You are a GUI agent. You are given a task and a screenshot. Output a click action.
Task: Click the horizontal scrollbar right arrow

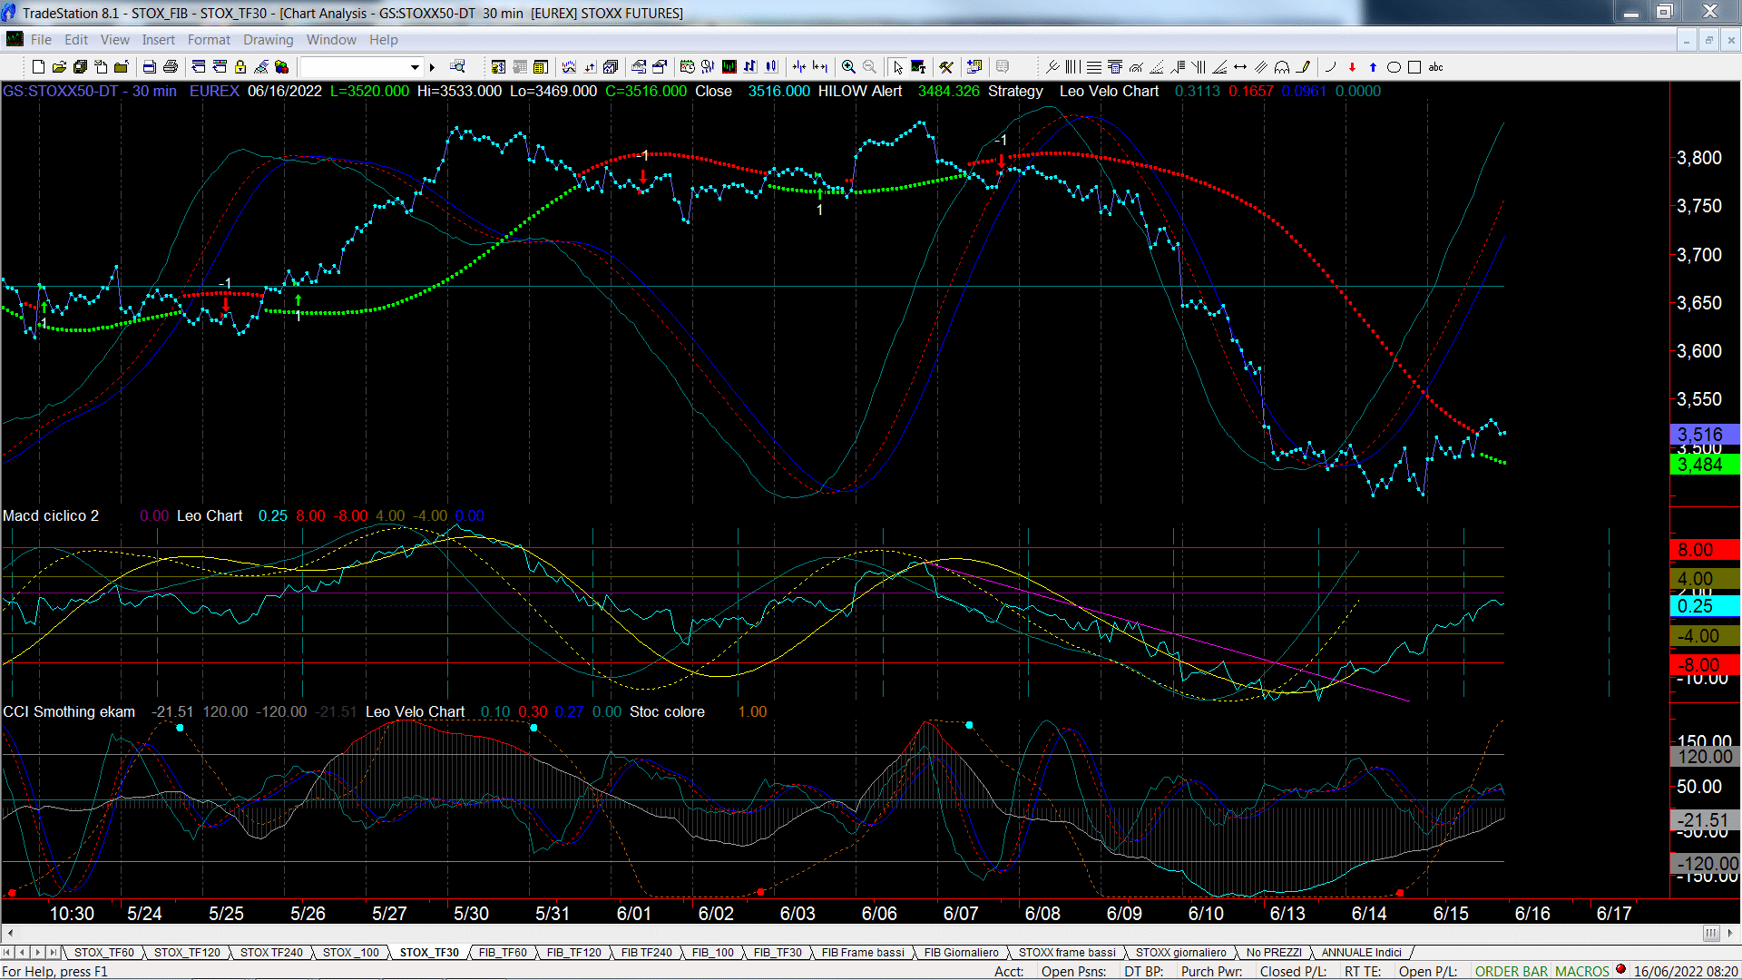tap(1731, 933)
